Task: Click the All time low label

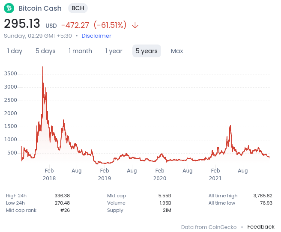Action: tap(222, 203)
